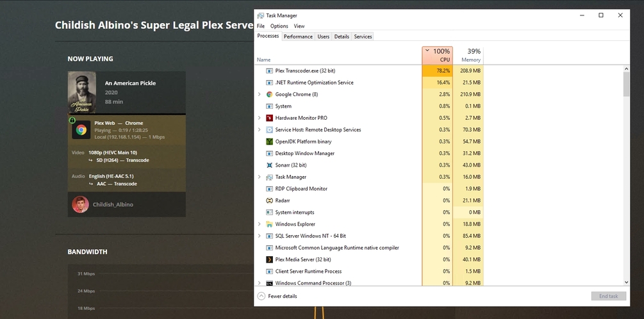The width and height of the screenshot is (644, 319).
Task: Click the Task Manager process row icon
Action: (x=269, y=177)
